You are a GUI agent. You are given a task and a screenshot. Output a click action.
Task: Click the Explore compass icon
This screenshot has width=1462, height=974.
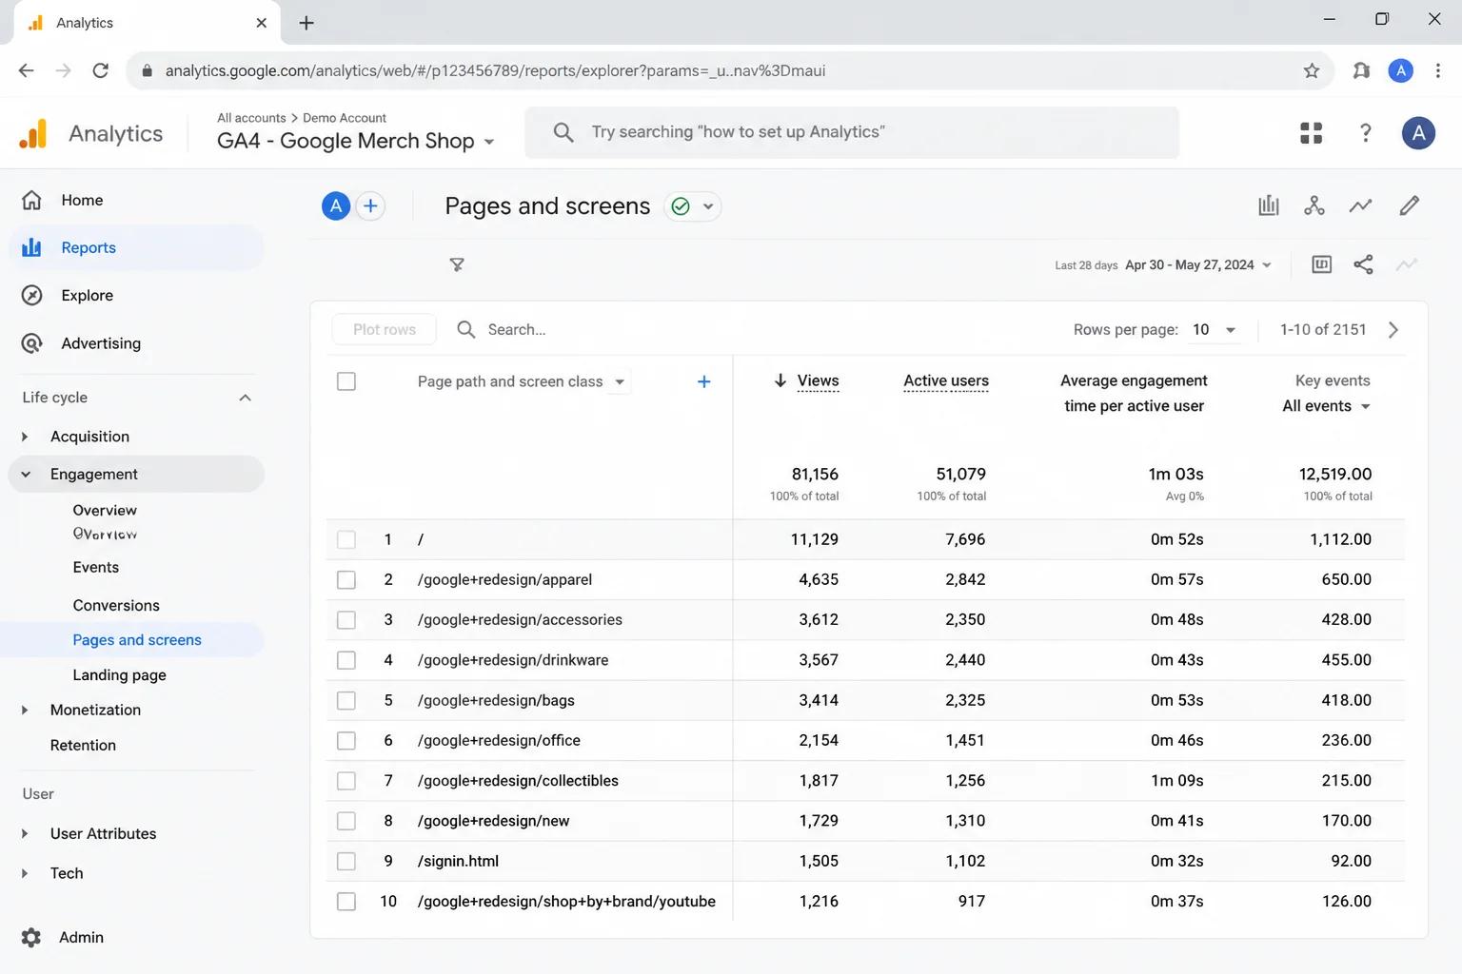(31, 295)
